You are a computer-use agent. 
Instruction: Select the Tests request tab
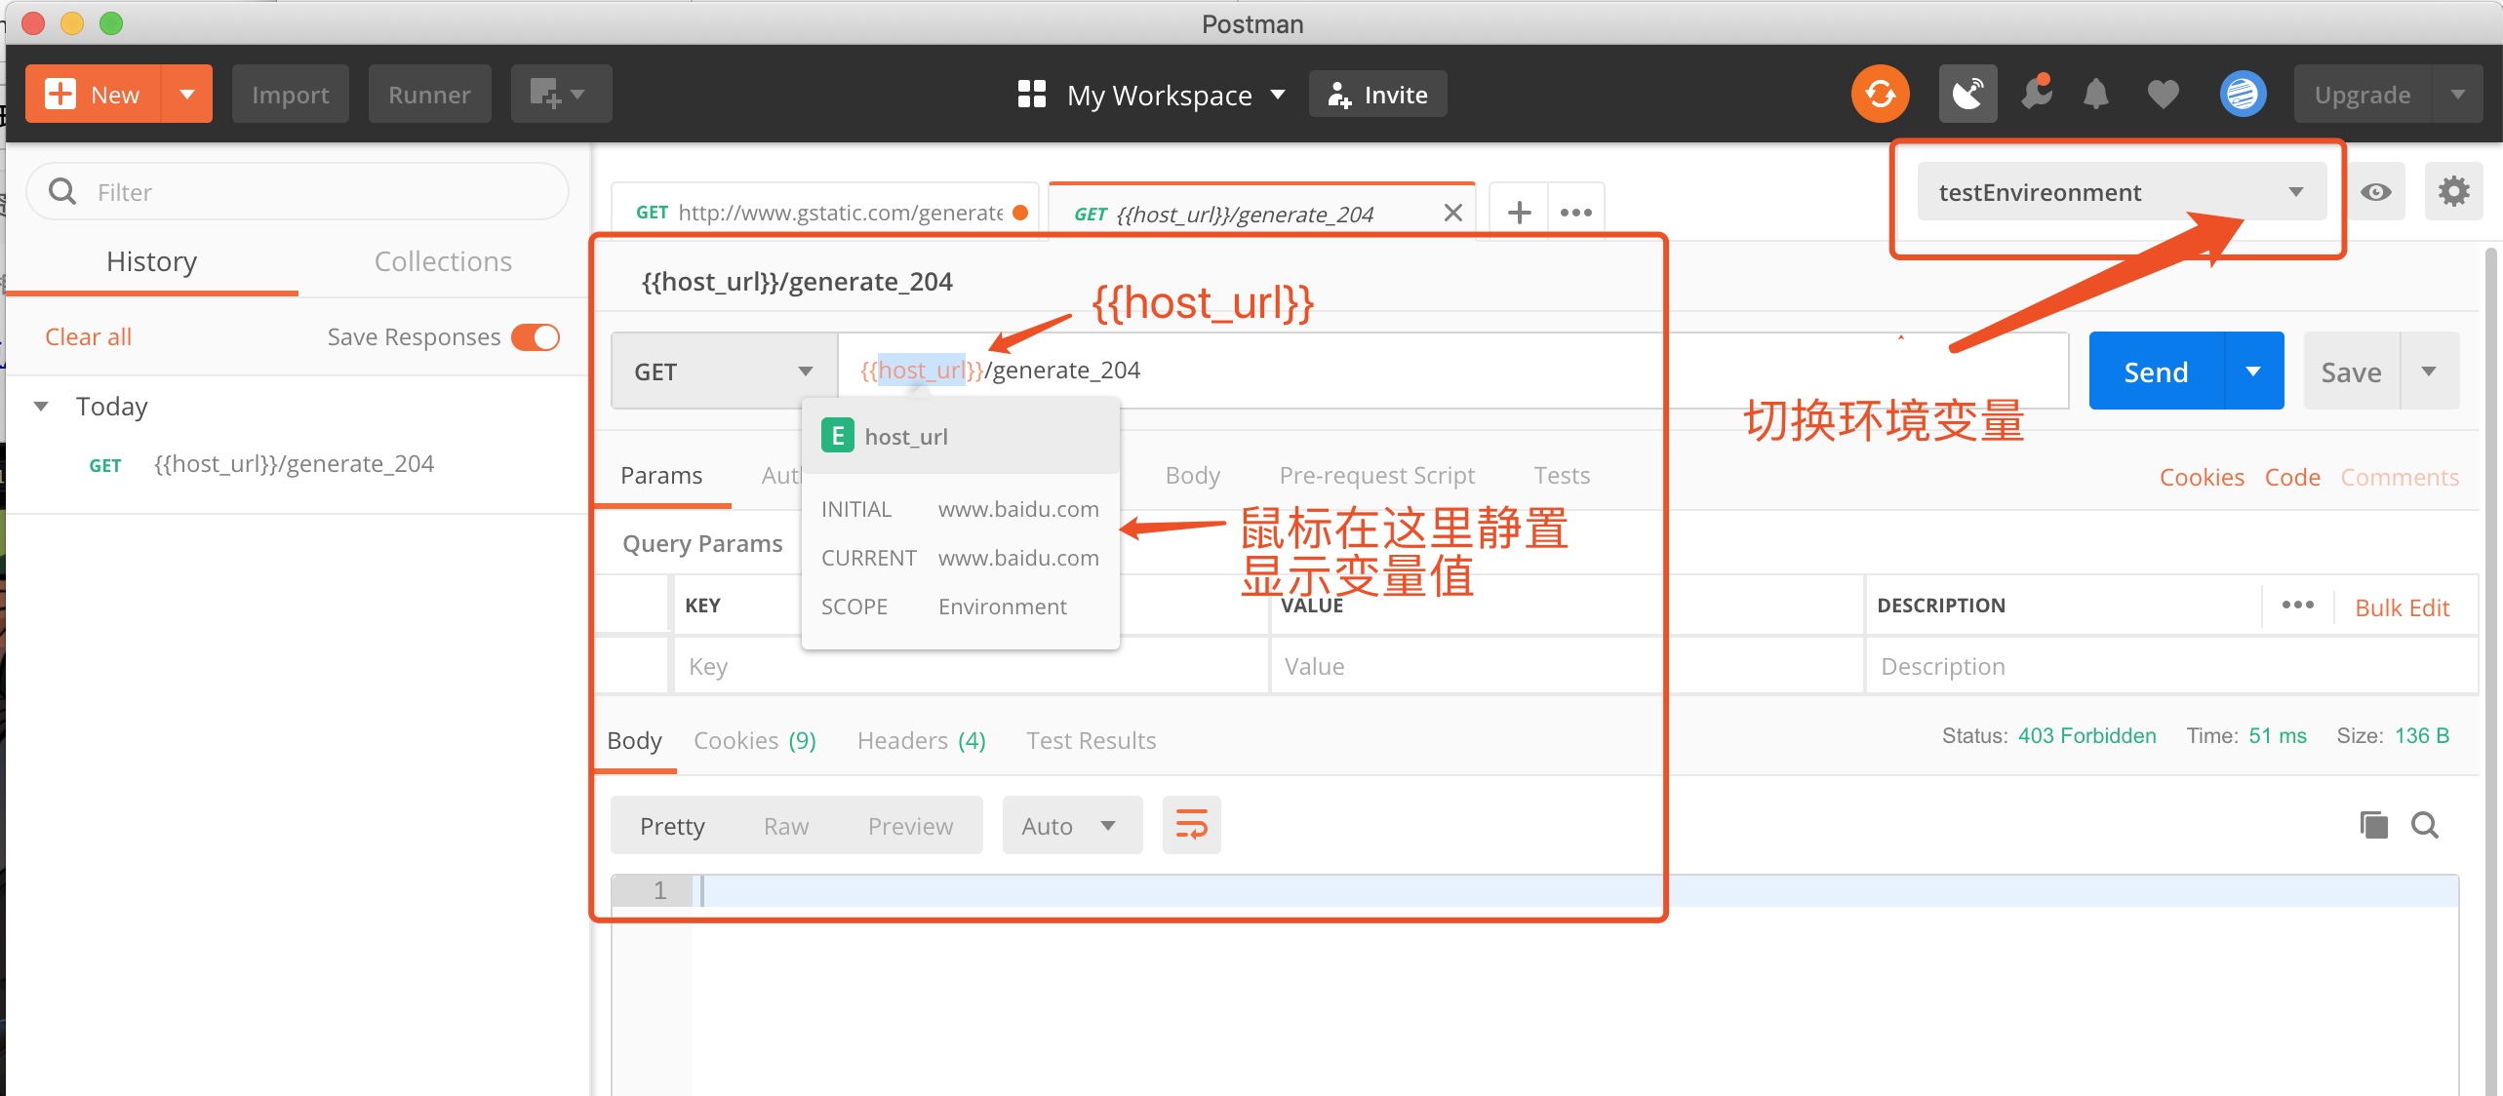1561,475
